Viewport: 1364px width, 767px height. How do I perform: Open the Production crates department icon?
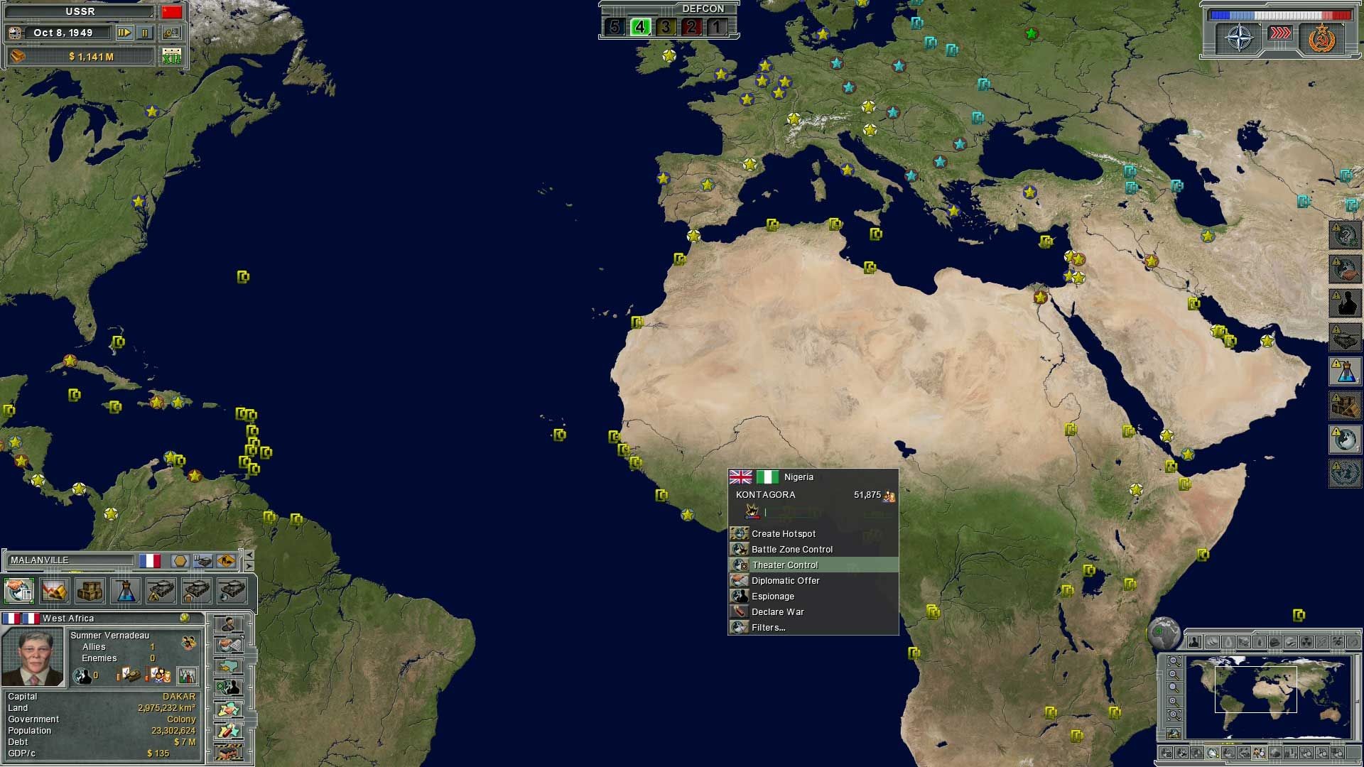click(x=90, y=590)
